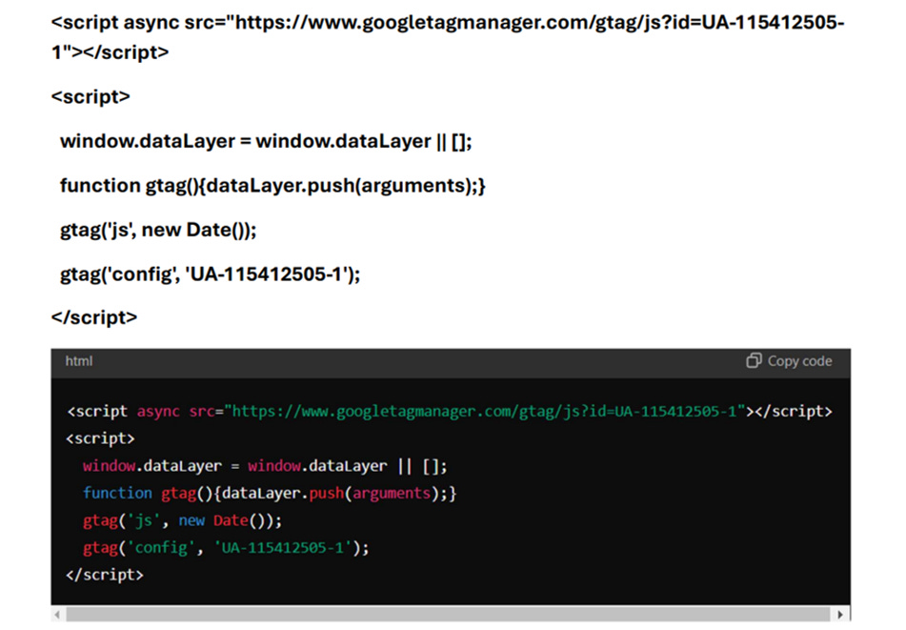906x630 pixels.
Task: Click the bold 'window.dataLayer = window.dataLayer || [];' text
Action: [x=266, y=141]
